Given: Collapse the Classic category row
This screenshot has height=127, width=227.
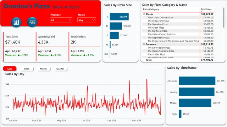Looking at the screenshot, I should tap(144, 14).
